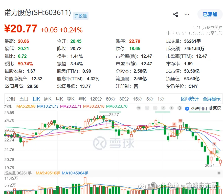Click the 沪股通 tag badge
The height and width of the screenshot is (194, 224).
click(81, 16)
